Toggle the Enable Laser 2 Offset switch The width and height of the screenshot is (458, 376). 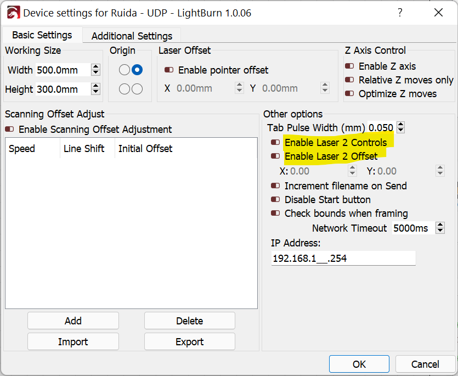coord(275,156)
